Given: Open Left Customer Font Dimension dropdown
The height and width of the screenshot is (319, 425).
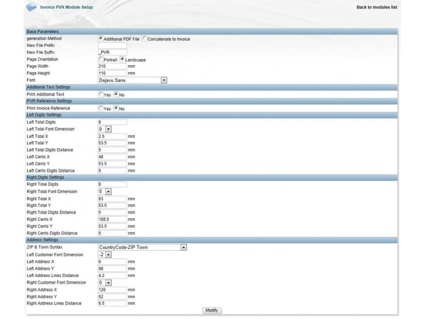Looking at the screenshot, I should tap(105, 255).
